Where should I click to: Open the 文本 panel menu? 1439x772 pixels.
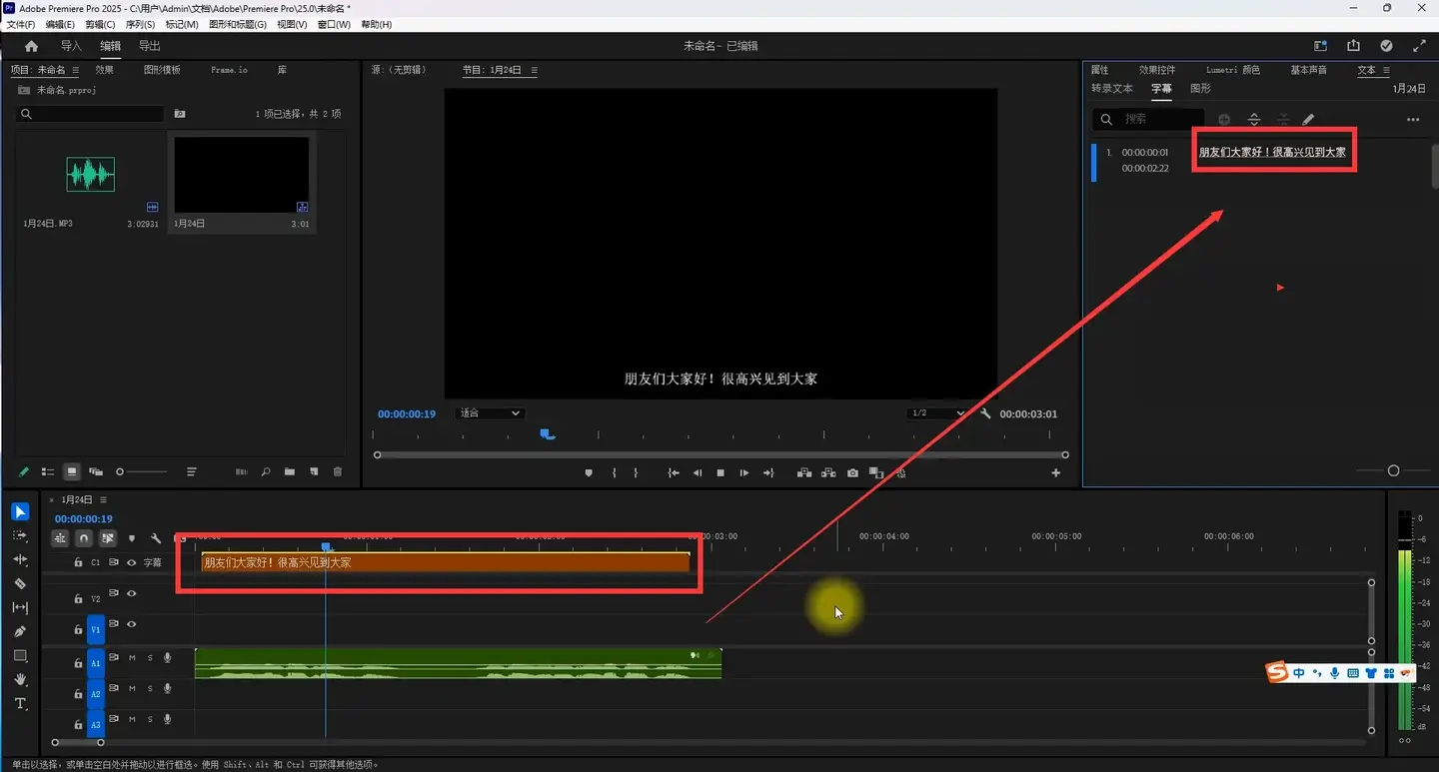click(1384, 71)
